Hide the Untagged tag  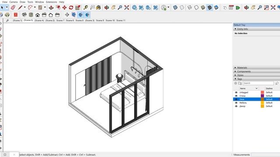pos(236,92)
